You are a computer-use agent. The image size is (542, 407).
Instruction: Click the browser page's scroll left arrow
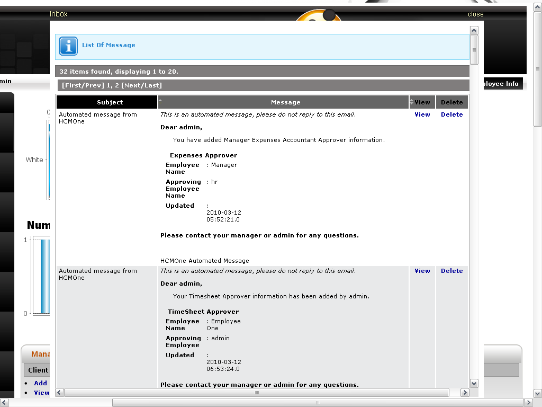click(4, 403)
